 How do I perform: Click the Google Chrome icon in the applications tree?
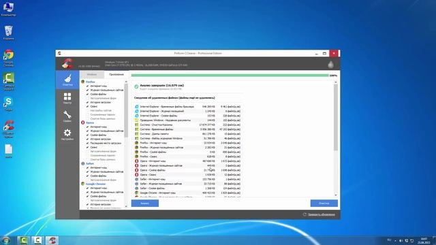point(83,184)
